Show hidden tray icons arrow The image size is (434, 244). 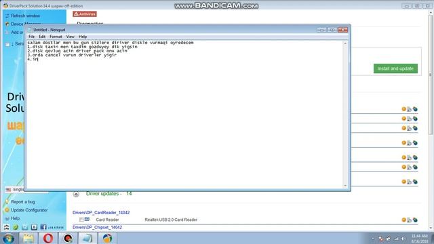pyautogui.click(x=373, y=239)
